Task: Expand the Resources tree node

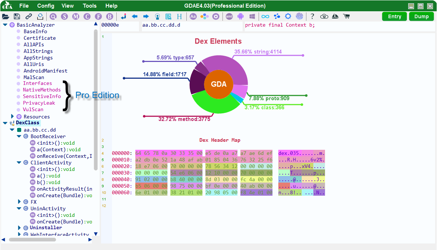Action: (x=12, y=116)
